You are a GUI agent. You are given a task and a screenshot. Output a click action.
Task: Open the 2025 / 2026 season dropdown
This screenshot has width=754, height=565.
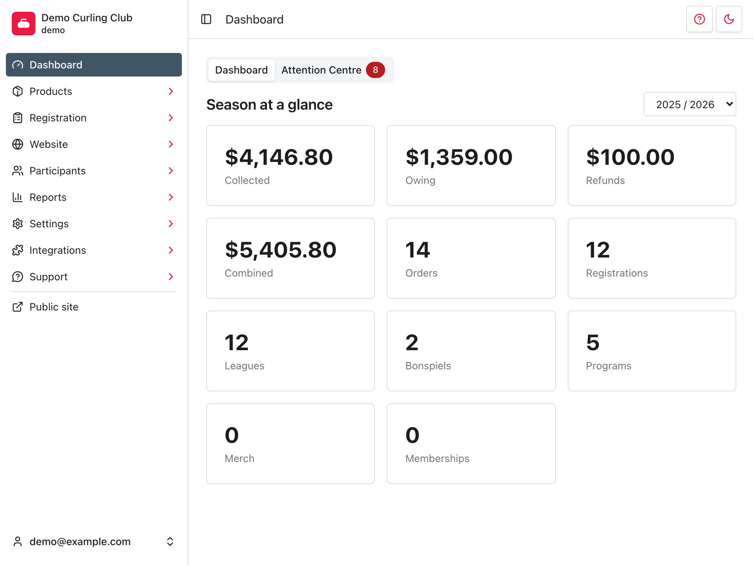[x=690, y=104]
